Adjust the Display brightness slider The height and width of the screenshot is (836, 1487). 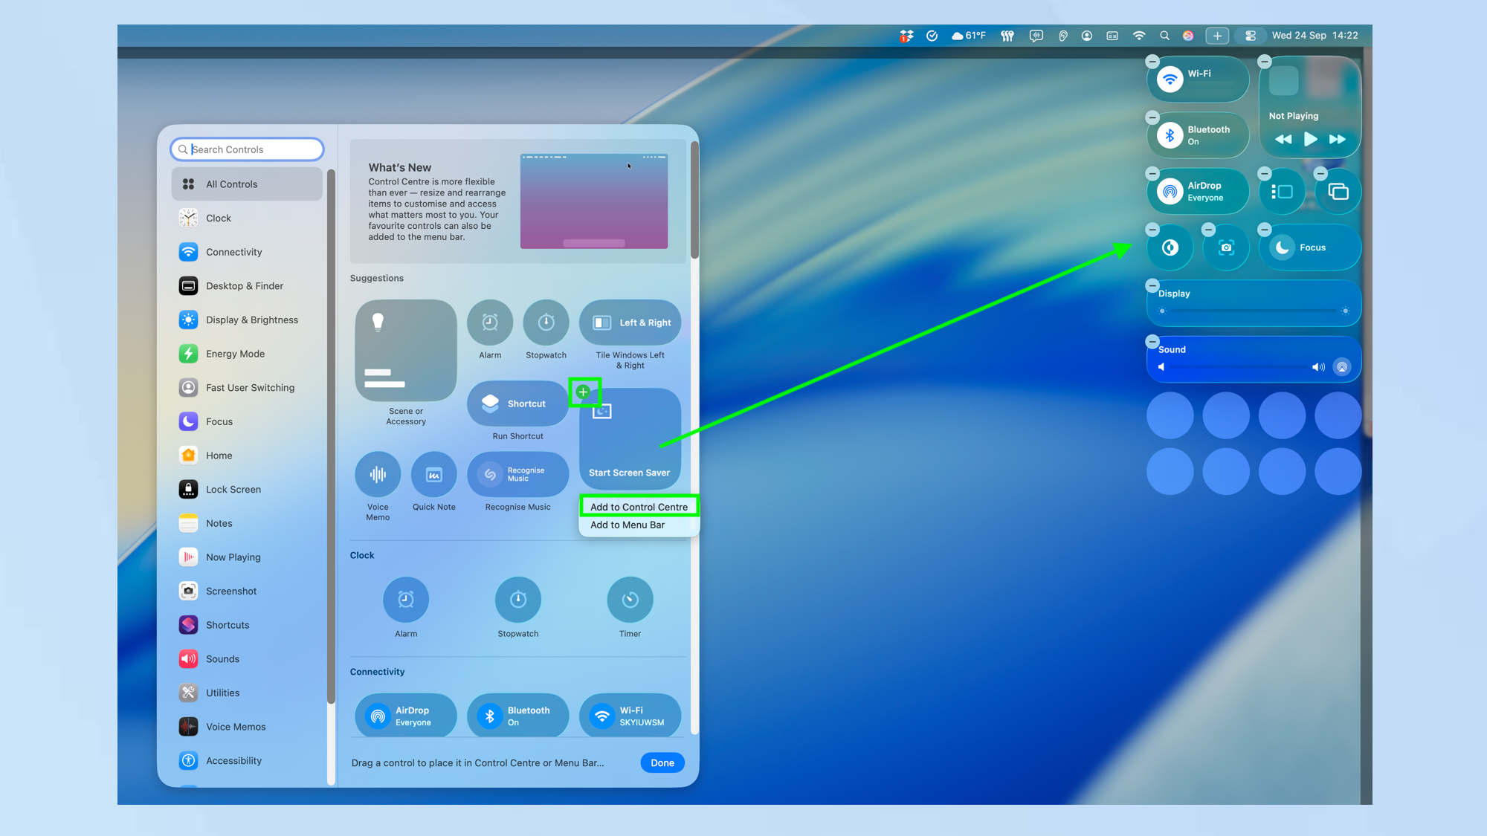pos(1253,311)
